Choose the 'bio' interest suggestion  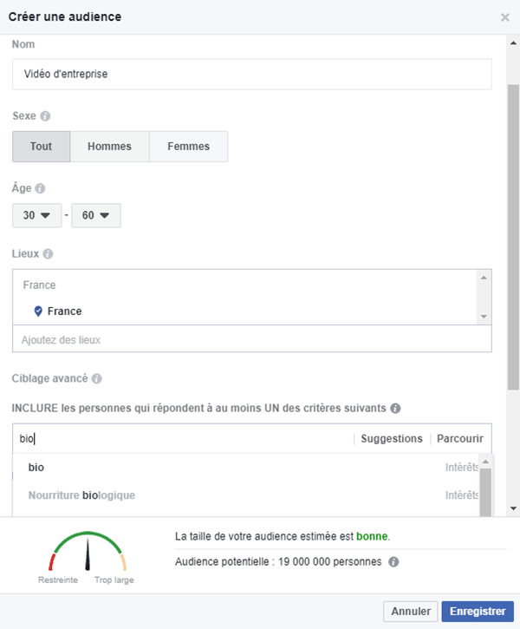(x=36, y=468)
